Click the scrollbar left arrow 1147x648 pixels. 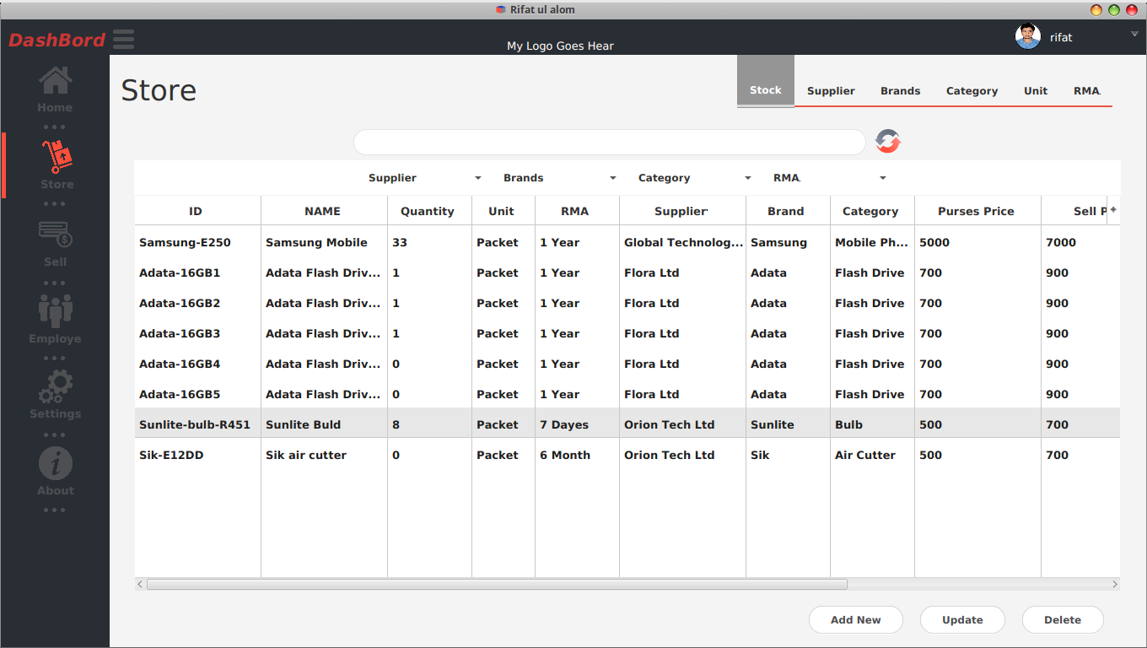click(140, 584)
